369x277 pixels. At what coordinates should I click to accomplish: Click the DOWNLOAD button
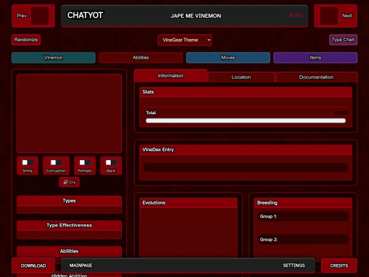33,265
